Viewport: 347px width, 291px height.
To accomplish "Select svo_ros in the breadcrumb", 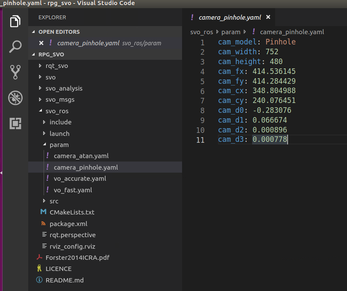I will [202, 32].
